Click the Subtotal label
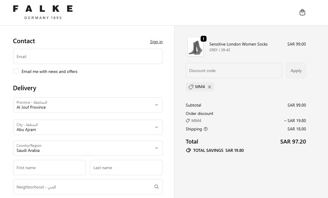 (193, 105)
